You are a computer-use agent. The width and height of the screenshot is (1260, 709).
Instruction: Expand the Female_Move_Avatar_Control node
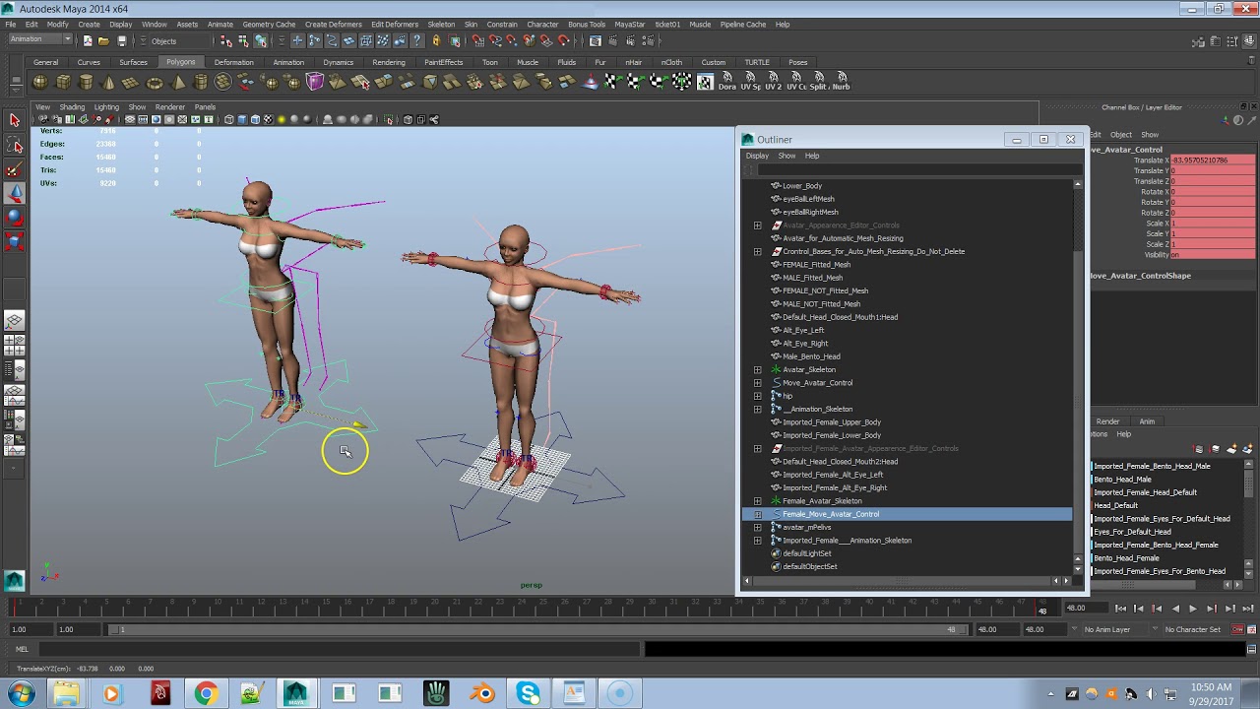[757, 514]
